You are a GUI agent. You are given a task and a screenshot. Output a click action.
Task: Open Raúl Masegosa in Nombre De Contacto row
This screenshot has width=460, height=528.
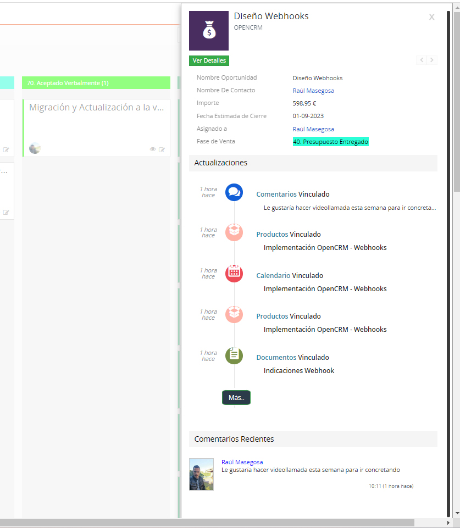click(x=313, y=91)
